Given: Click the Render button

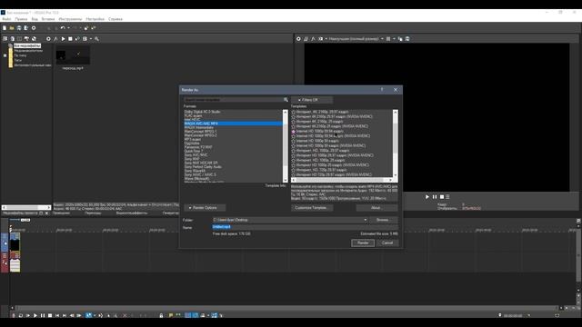Looking at the screenshot, I should pos(363,243).
